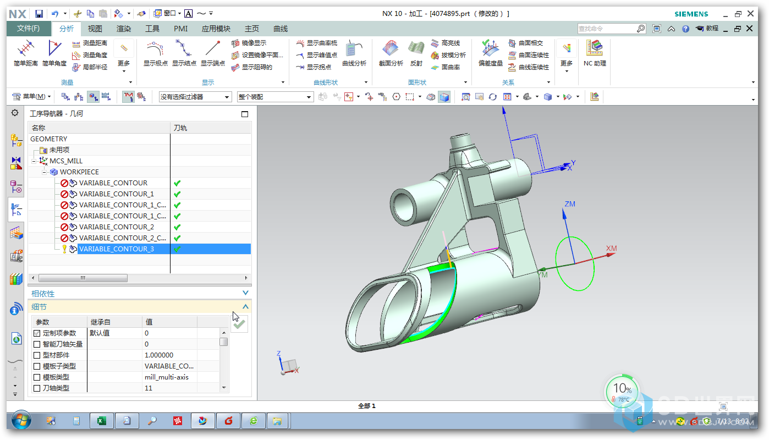The image size is (769, 440).
Task: Switch to the 应用模块 ribbon tab
Action: pyautogui.click(x=216, y=29)
